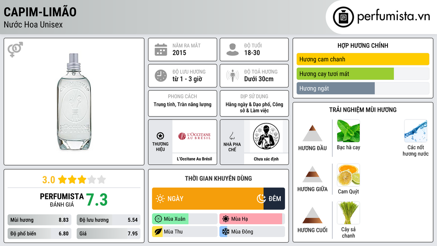This screenshot has width=437, height=246.
Task: Click the 3.0 star rating number
Action: 49,180
